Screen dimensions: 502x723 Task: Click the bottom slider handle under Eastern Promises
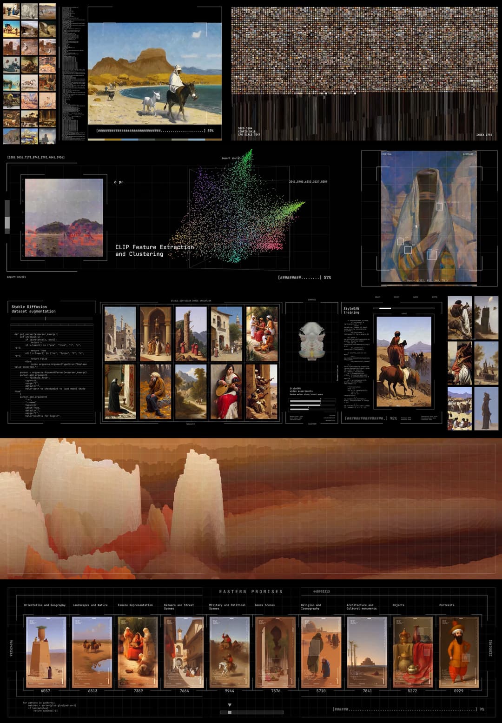coord(230,712)
